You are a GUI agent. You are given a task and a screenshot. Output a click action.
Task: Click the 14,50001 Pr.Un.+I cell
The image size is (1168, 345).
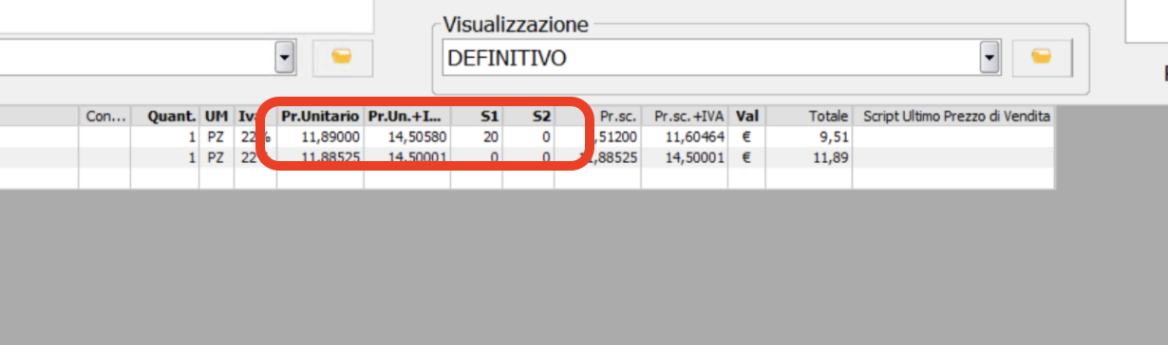[x=406, y=157]
